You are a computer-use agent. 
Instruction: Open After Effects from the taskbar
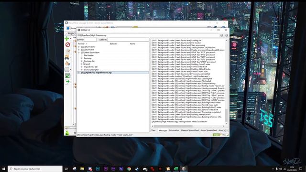coord(113,169)
